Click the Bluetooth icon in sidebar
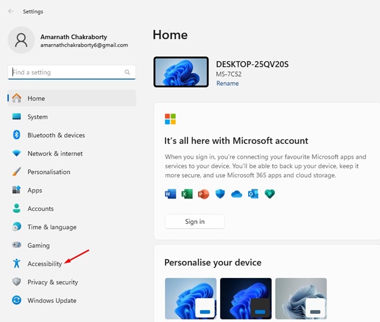This screenshot has width=380, height=322. coord(17,135)
